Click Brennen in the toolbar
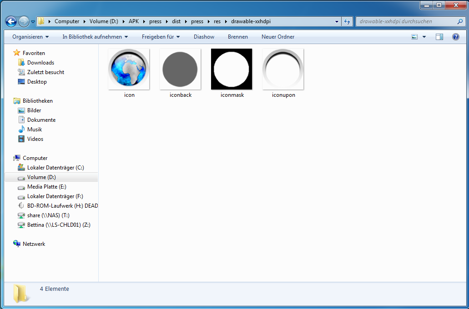Viewport: 469px width, 309px height. [238, 37]
